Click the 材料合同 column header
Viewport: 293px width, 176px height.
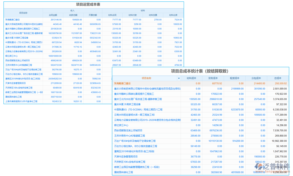coord(113,15)
